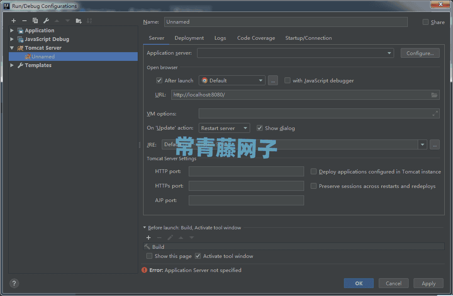Click the HTTPs port input field
This screenshot has width=453, height=296.
click(246, 186)
